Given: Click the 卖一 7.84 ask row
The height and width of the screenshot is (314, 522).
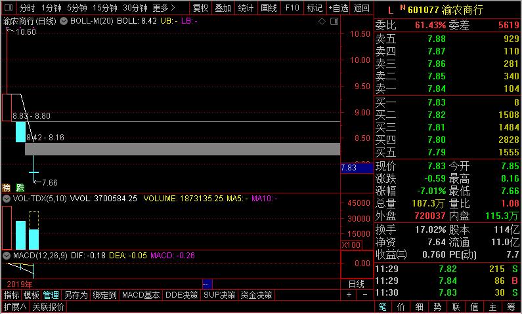Looking at the screenshot, I should point(447,88).
